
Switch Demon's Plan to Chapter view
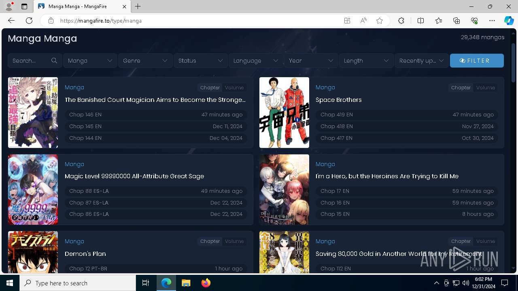click(x=210, y=241)
